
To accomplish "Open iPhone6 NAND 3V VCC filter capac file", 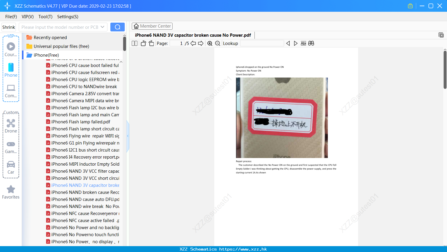I will pyautogui.click(x=85, y=171).
